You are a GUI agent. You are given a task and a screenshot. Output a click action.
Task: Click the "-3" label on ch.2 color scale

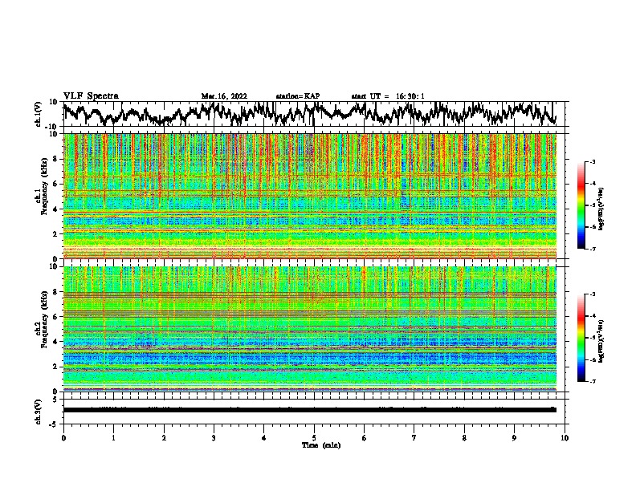[x=592, y=294]
